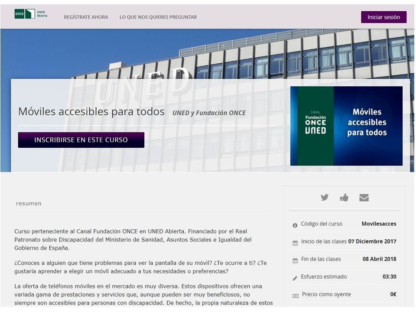Click the Esfuerzo estimado label
416x312 pixels.
click(x=324, y=277)
